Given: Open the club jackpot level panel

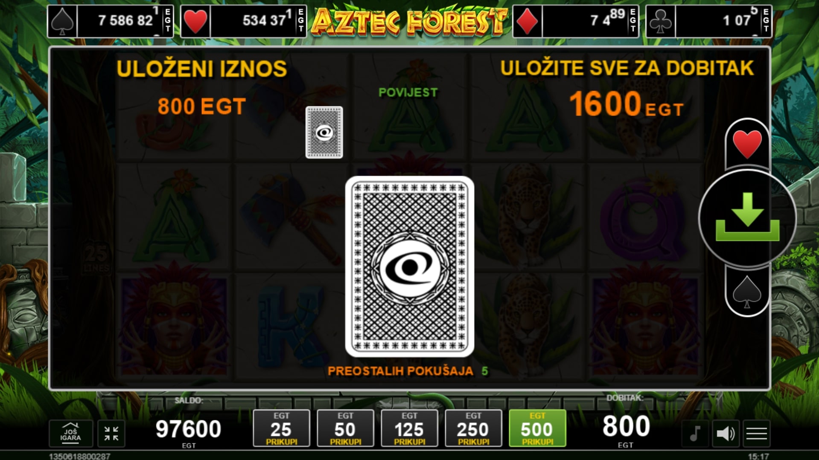Looking at the screenshot, I should pos(709,21).
